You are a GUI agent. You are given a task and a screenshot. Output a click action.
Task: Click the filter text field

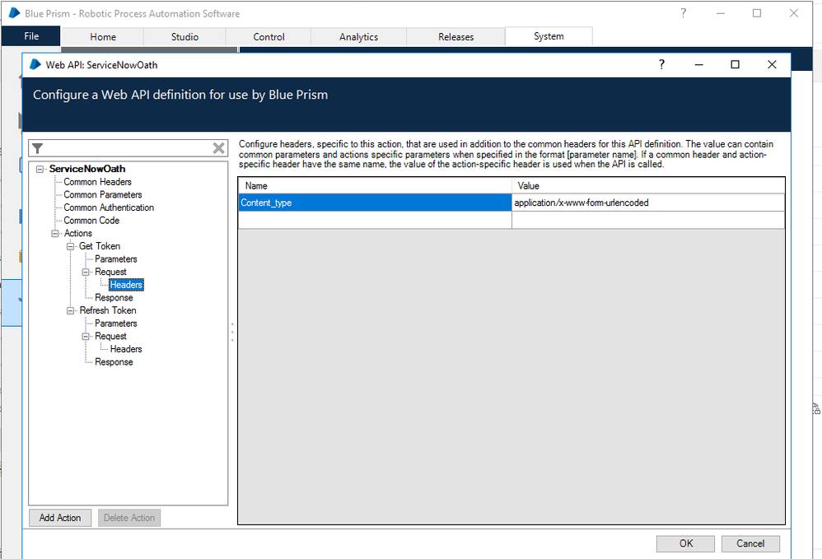click(x=128, y=148)
